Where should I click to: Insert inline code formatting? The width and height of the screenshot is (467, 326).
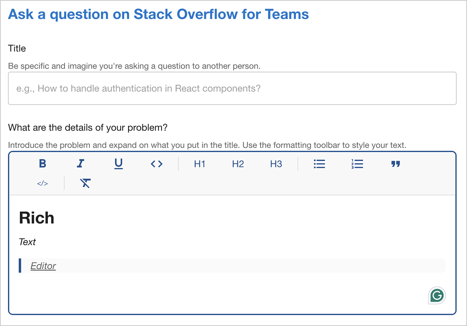[156, 164]
